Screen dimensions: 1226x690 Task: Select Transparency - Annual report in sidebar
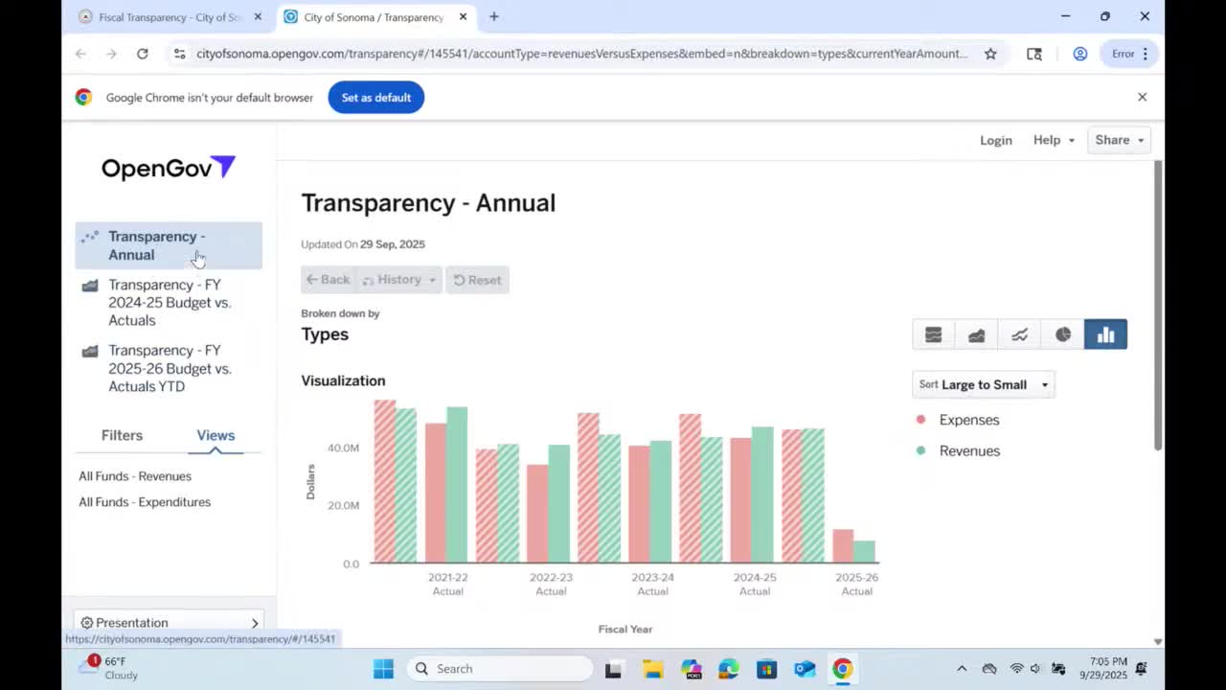pyautogui.click(x=169, y=245)
